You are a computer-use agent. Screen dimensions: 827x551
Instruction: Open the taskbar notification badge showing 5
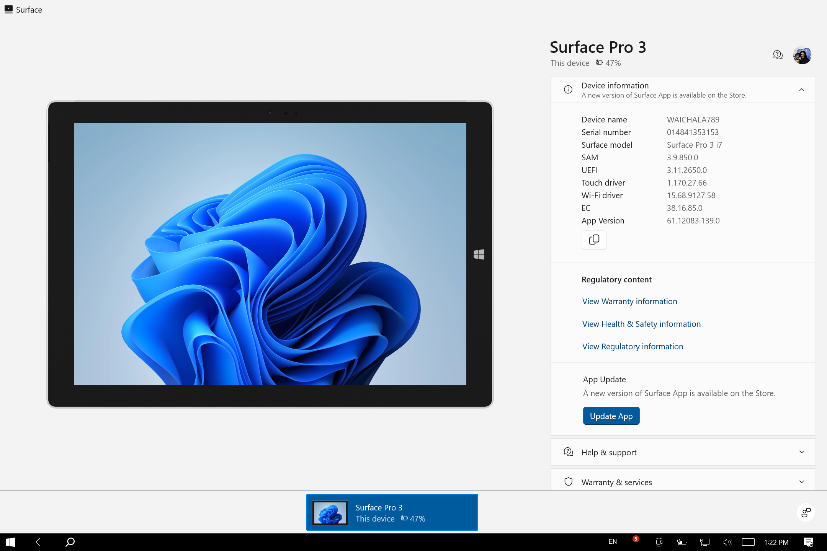click(x=636, y=539)
